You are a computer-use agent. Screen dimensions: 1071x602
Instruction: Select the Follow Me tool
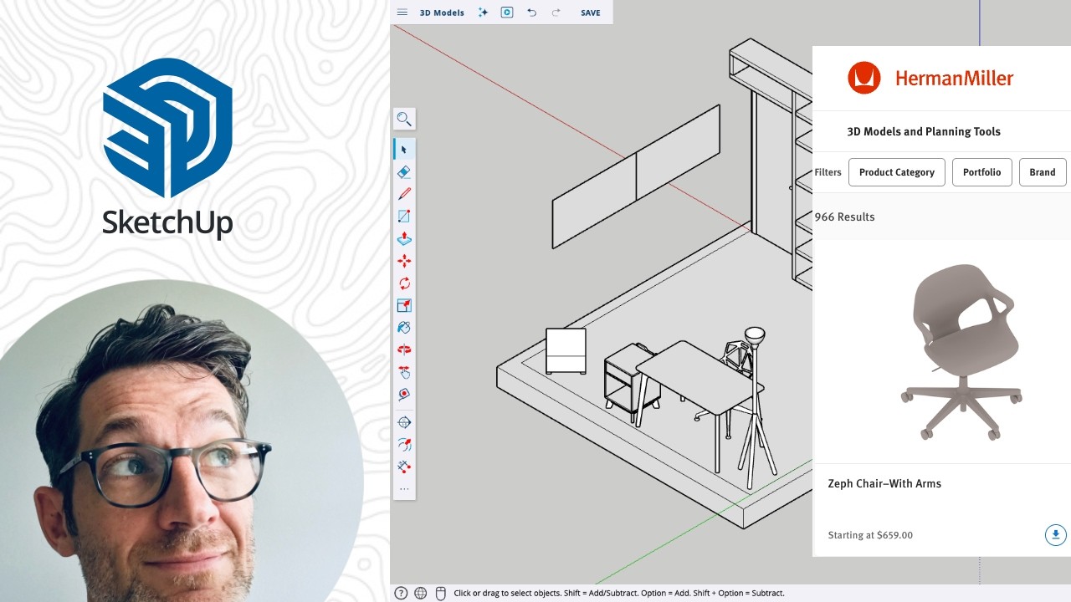404,445
